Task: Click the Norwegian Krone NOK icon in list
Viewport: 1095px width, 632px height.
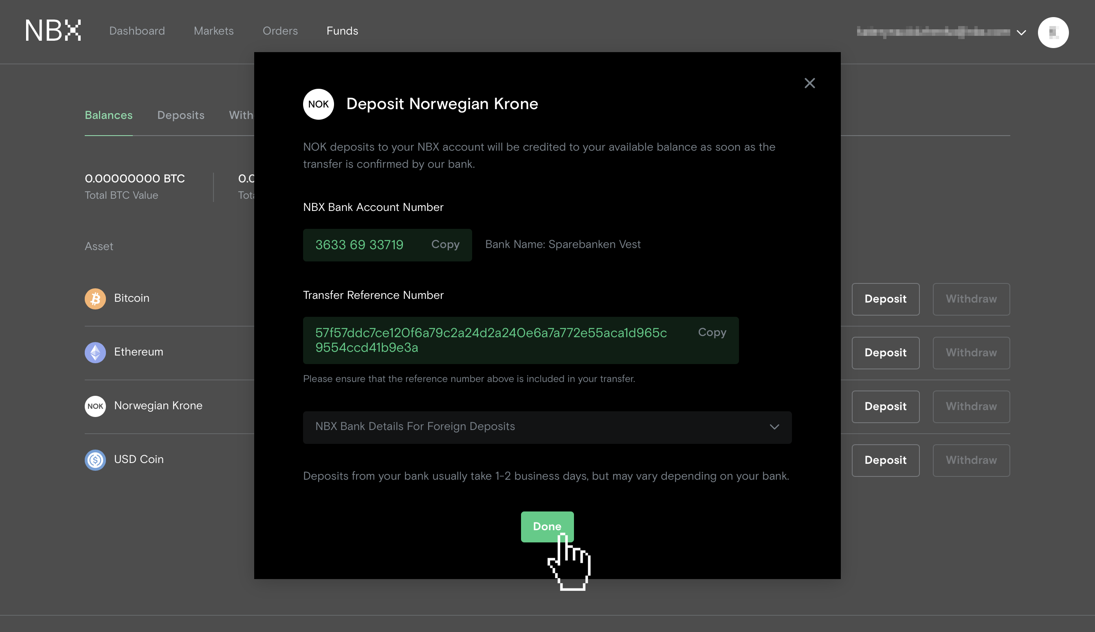Action: coord(95,406)
